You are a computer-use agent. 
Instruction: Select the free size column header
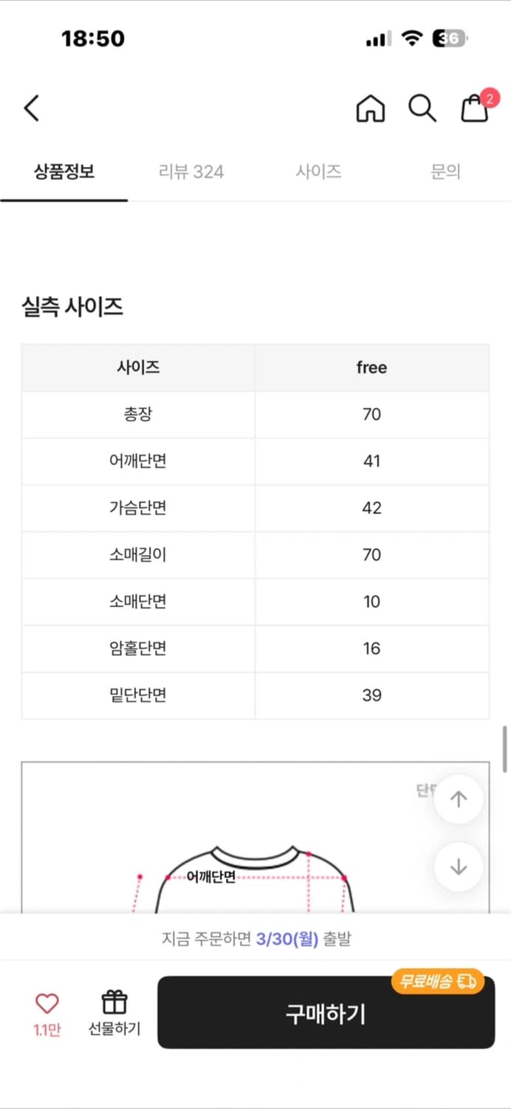click(x=371, y=367)
